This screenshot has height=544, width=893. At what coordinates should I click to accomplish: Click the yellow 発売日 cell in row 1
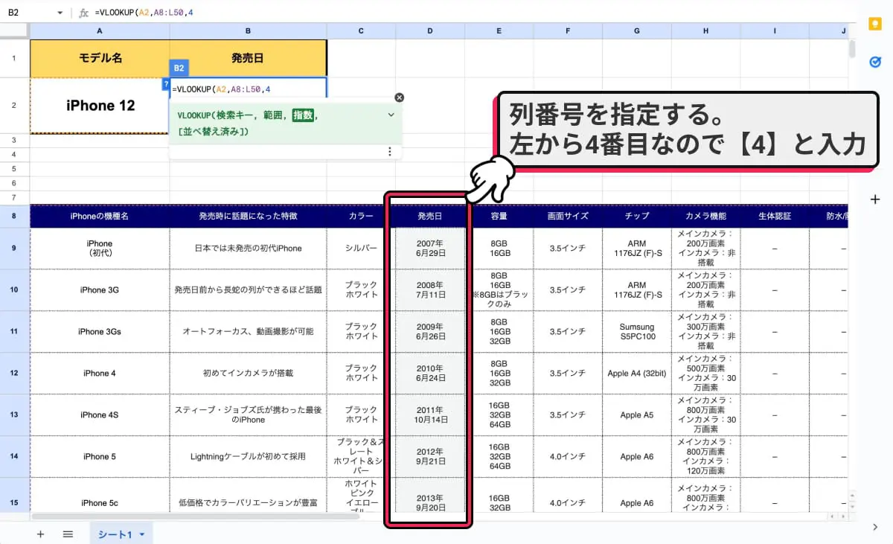coord(248,57)
